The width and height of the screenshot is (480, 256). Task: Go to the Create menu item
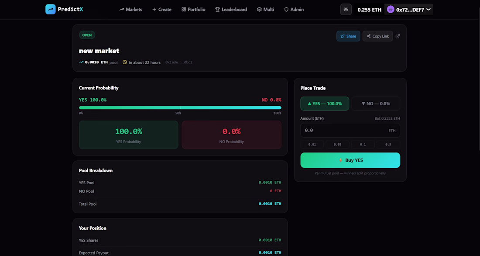point(161,10)
